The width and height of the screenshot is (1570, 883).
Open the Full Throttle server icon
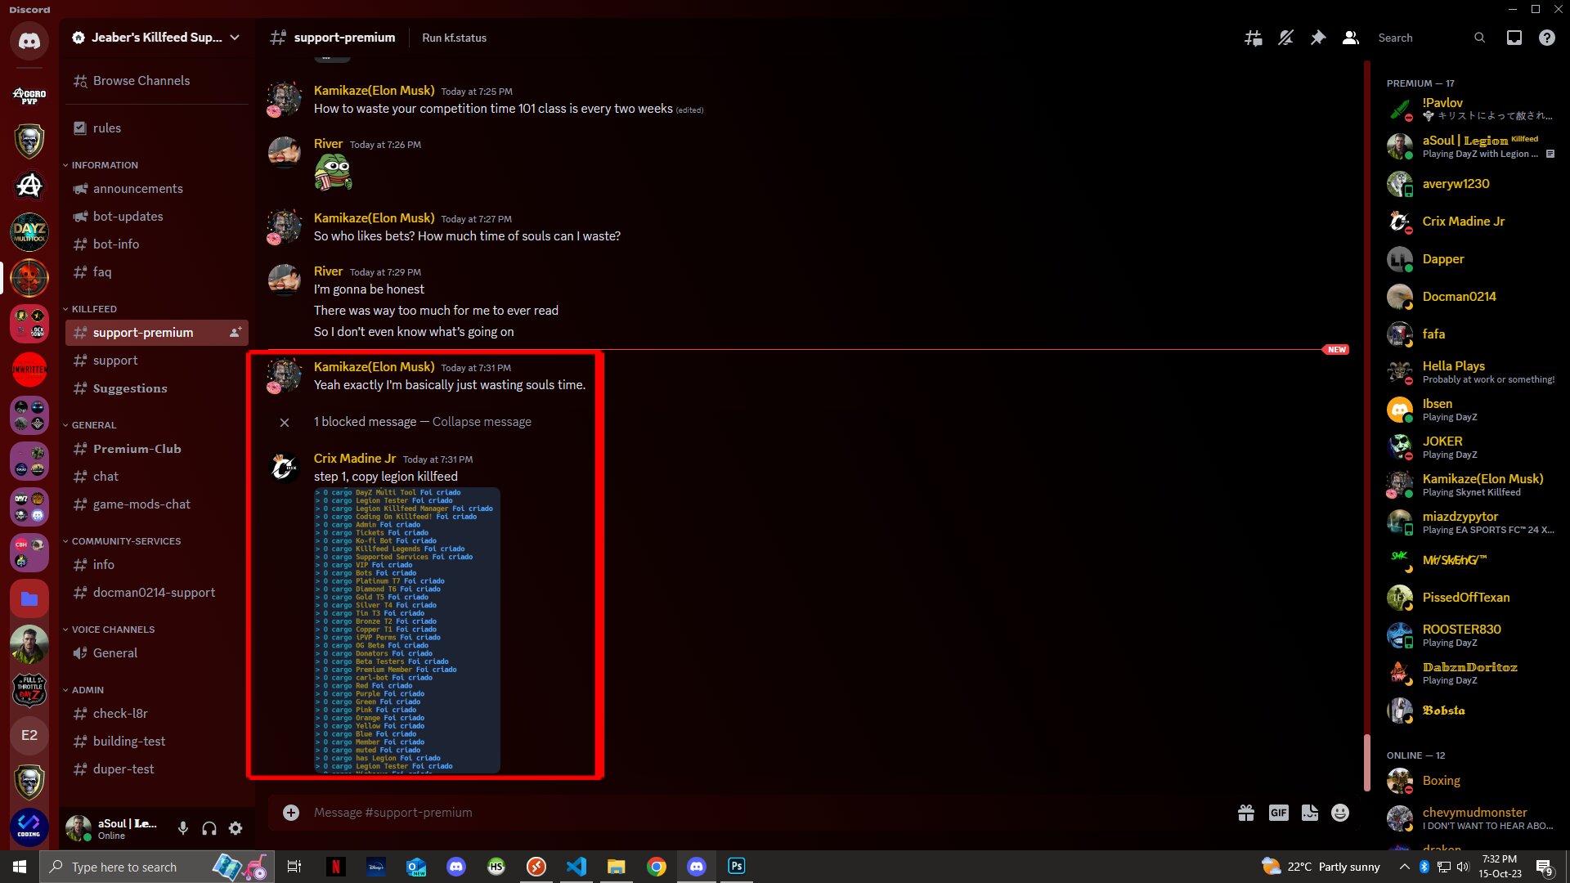click(29, 690)
